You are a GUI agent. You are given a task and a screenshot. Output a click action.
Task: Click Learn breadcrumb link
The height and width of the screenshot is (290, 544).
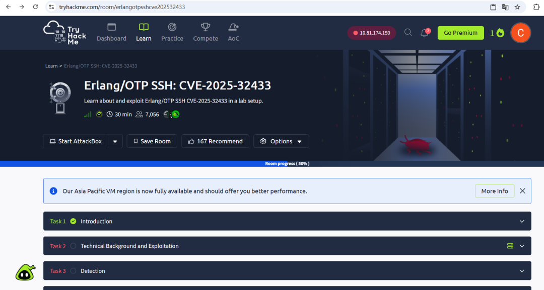[51, 66]
